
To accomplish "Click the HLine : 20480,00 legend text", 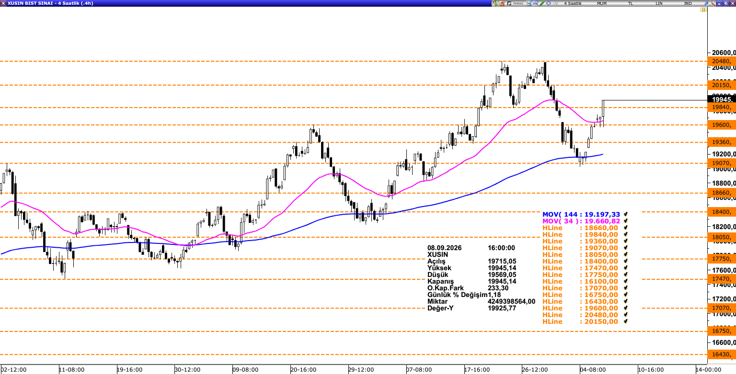I will coord(580,315).
